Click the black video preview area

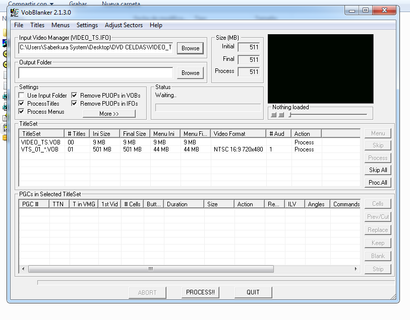321,69
